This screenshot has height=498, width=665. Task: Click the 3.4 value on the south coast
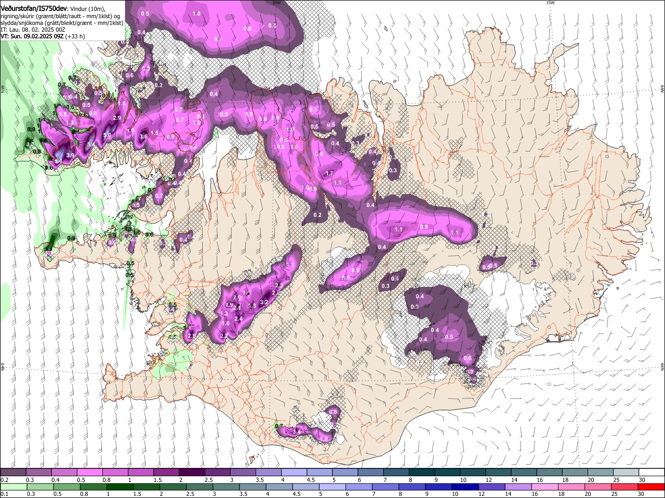pyautogui.click(x=297, y=432)
